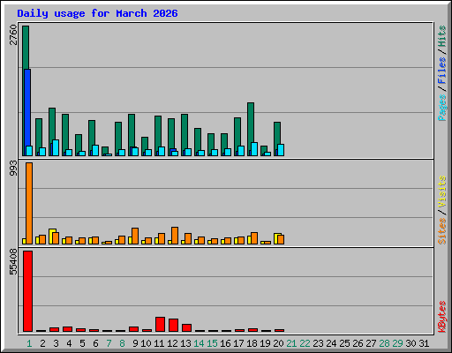Click day 4 label on the x-axis
Image resolution: width=452 pixels, height=353 pixels.
pyautogui.click(x=69, y=343)
